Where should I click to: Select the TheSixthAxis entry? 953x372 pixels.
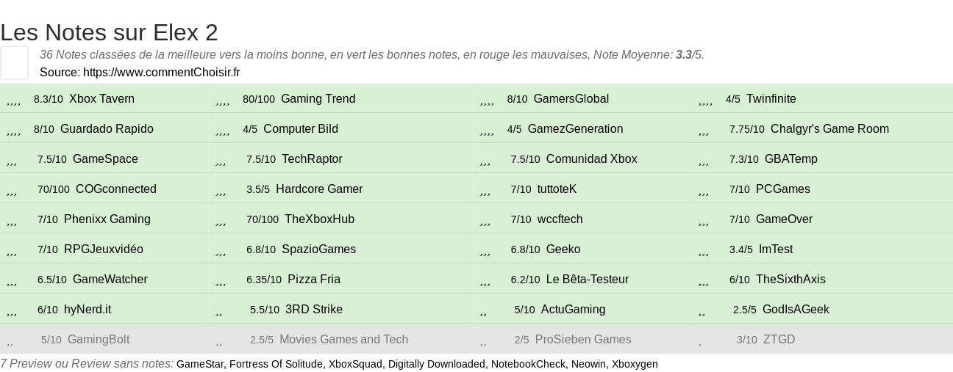point(790,280)
